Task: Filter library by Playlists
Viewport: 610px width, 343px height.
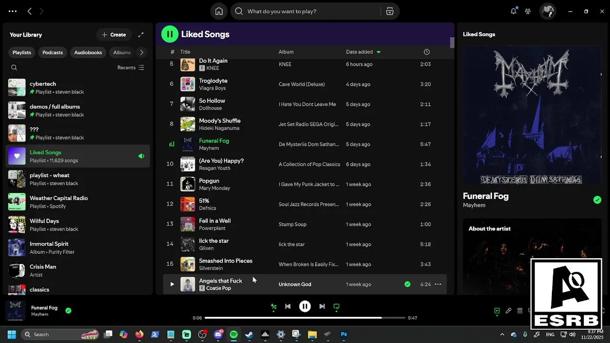Action: pos(22,52)
